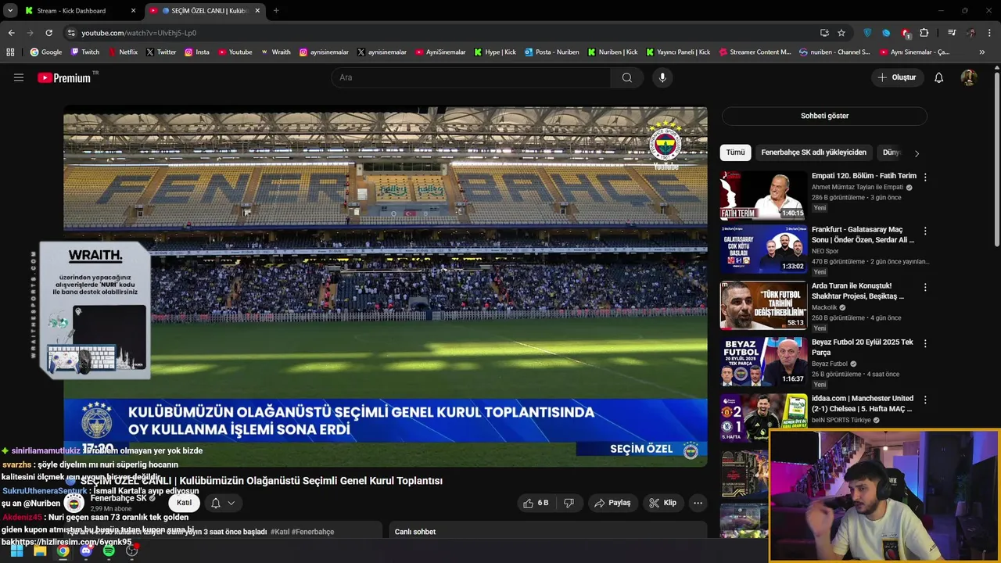Click the Canlı sohbet header text

[415, 532]
